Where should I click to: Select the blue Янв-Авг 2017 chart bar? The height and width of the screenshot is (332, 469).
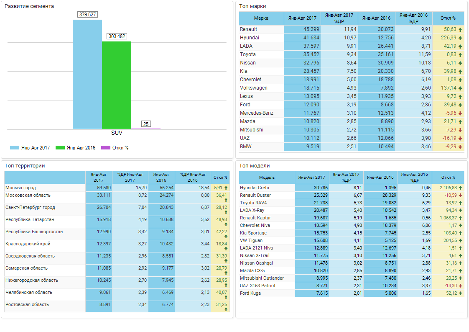coord(87,74)
